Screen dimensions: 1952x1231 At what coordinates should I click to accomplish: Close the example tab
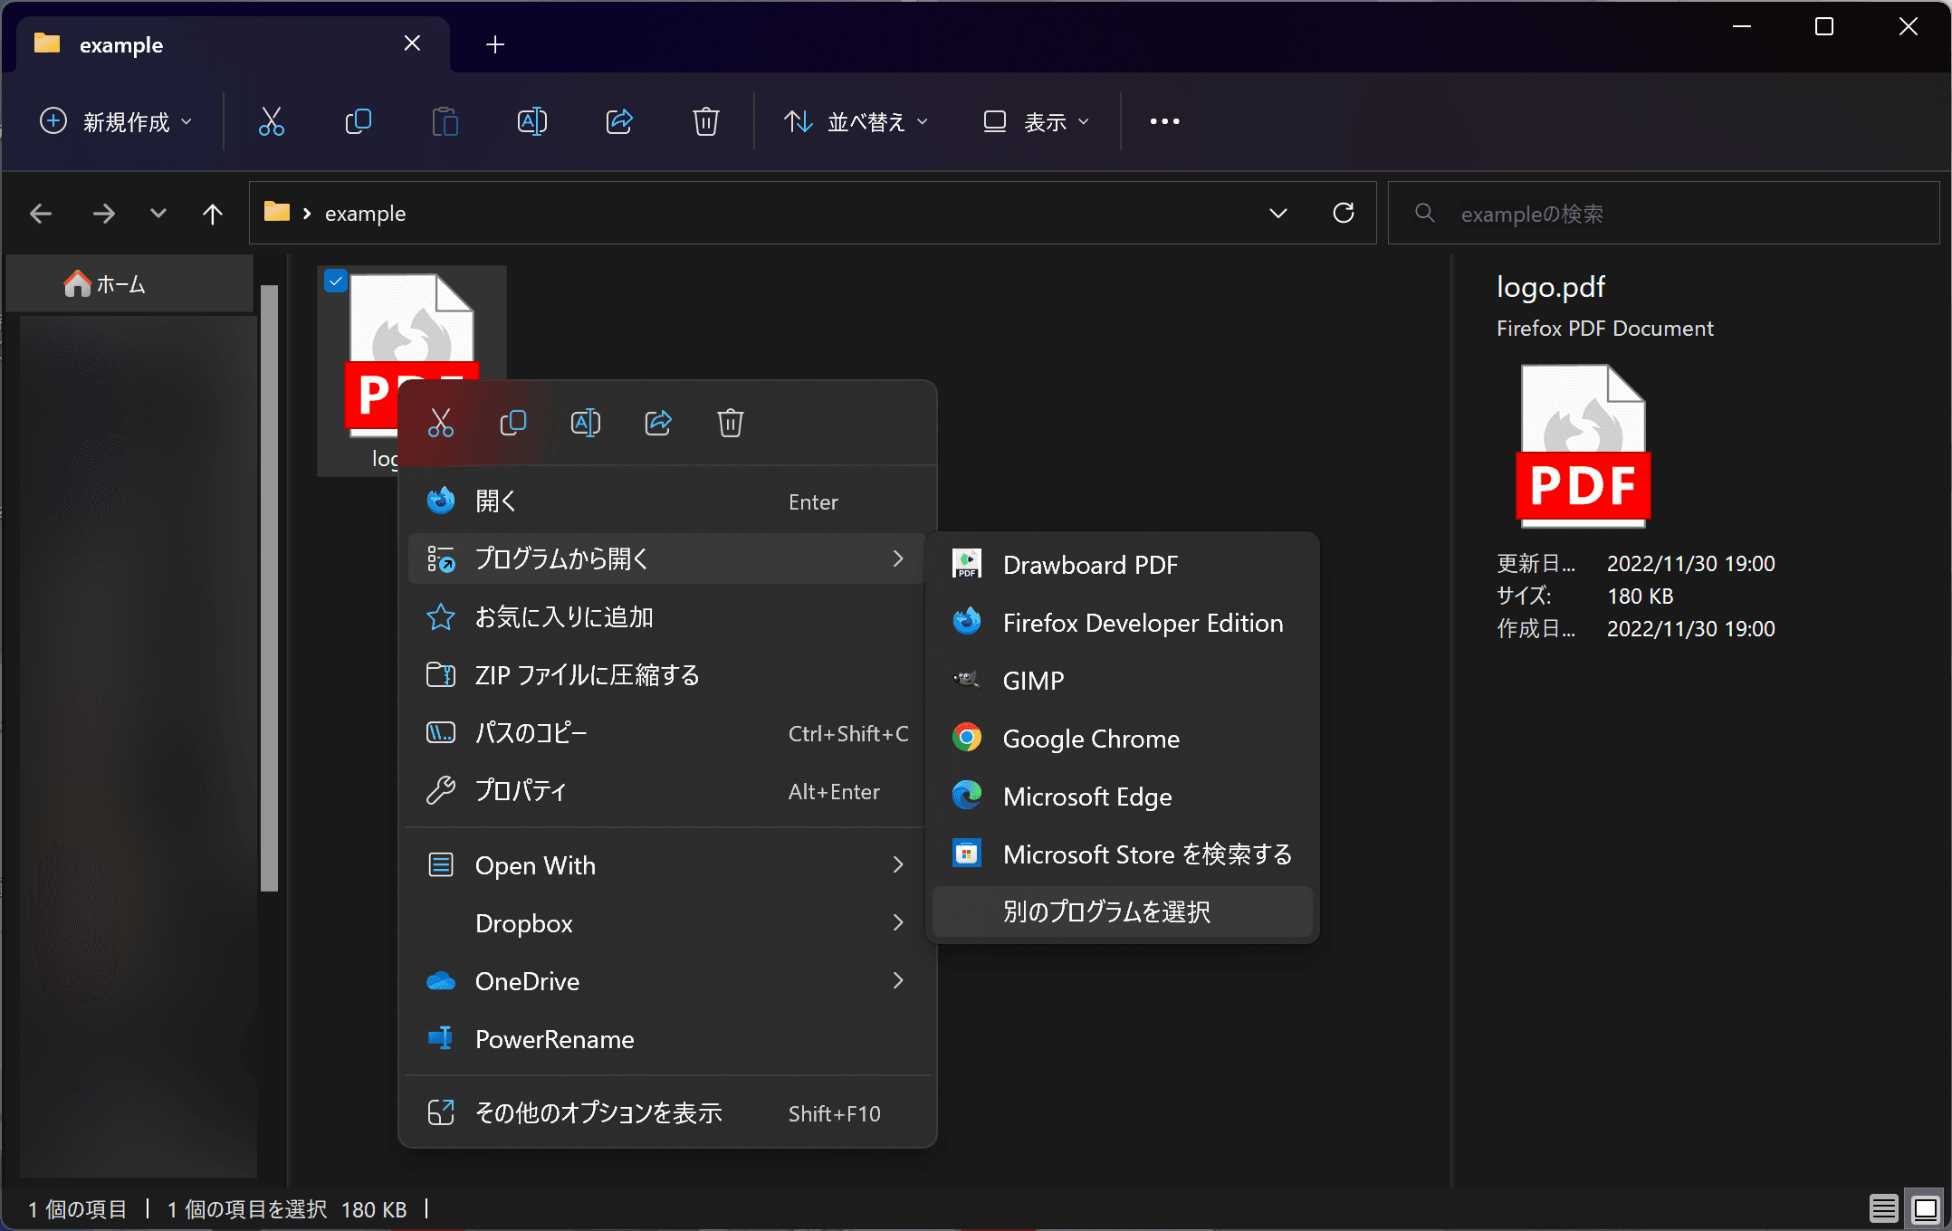click(x=412, y=43)
